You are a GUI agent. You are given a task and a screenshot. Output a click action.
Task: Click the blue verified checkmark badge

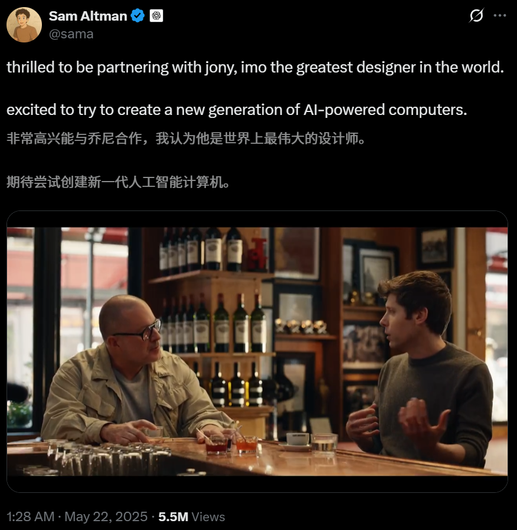pyautogui.click(x=138, y=16)
